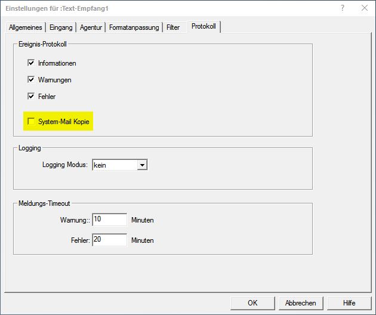The image size is (376, 315).
Task: Click into the Fehler timeout minutes field
Action: click(110, 240)
